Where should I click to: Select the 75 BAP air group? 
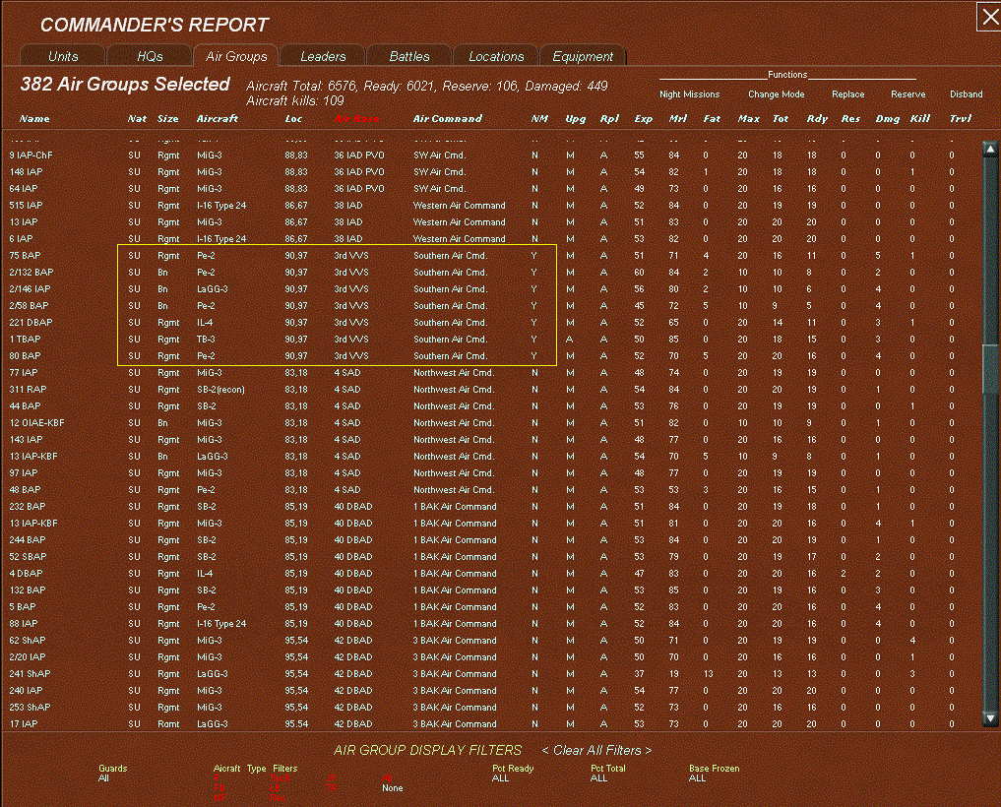[x=25, y=255]
